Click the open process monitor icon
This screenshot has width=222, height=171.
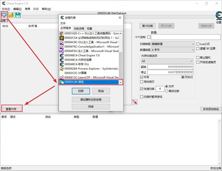pyautogui.click(x=4, y=15)
